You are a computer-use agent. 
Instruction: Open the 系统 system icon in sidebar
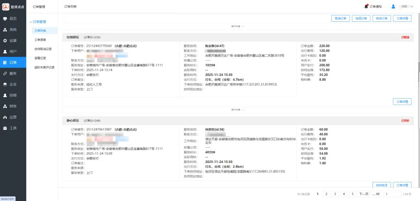[x=5, y=30]
